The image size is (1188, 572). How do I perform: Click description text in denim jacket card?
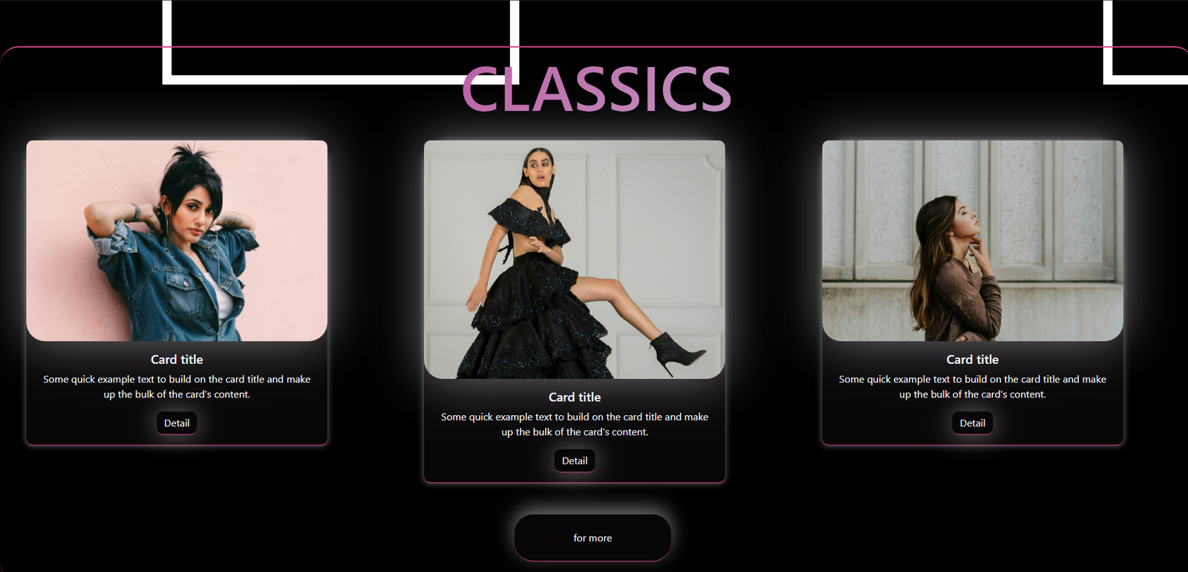tap(177, 387)
